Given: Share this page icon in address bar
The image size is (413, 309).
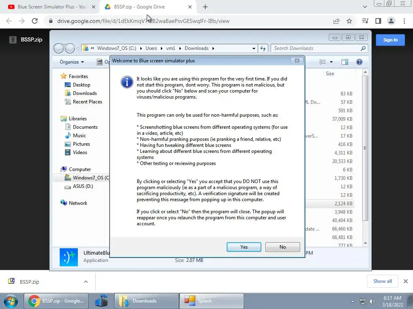Looking at the screenshot, I should [x=336, y=21].
